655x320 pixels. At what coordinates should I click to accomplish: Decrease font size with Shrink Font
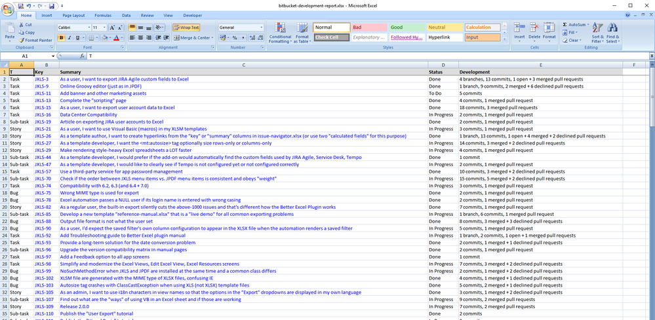coord(120,27)
